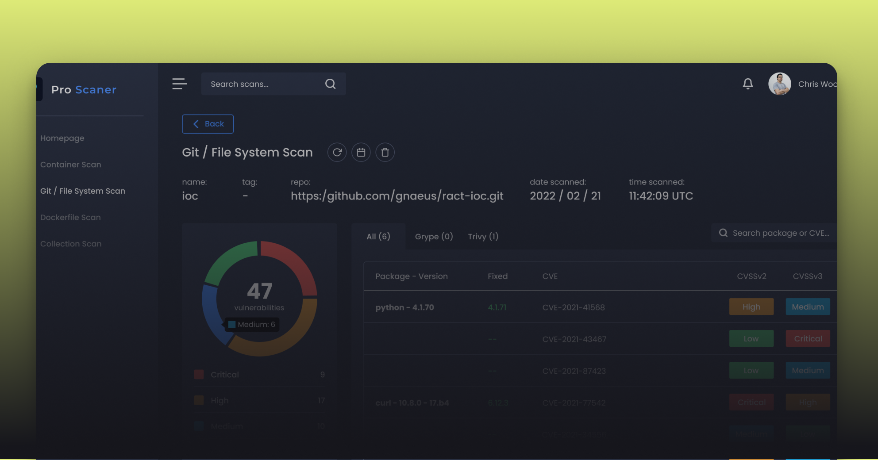Viewport: 878px width, 460px height.
Task: Switch to the Grype (0) tab
Action: click(x=434, y=237)
